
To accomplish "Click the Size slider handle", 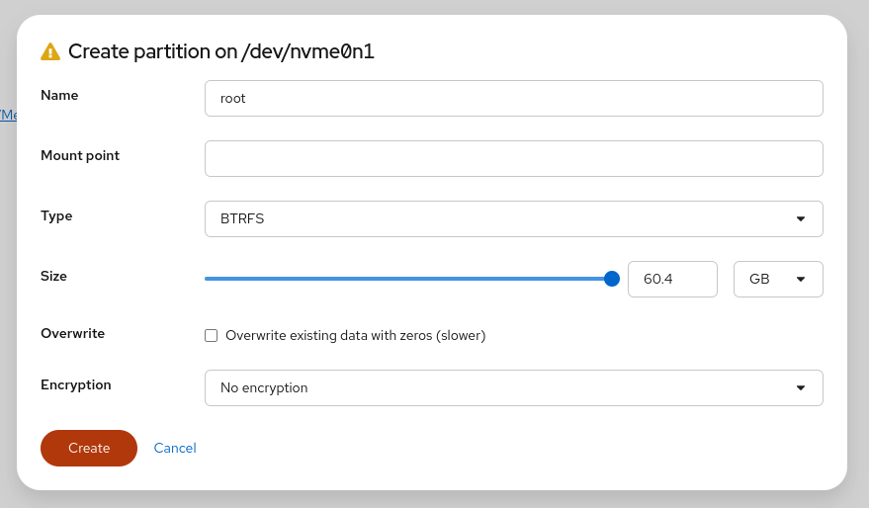I will point(611,279).
